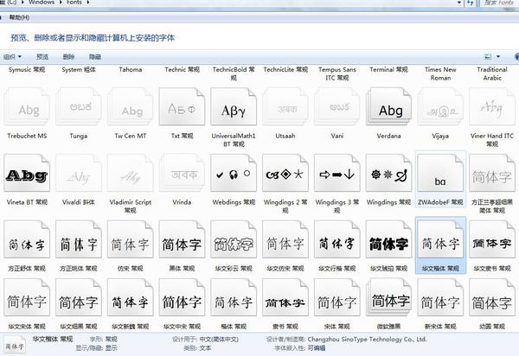Viewport: 519px width, 356px height.
Task: Select the 华文宋体 font icon
Action: [x=27, y=297]
